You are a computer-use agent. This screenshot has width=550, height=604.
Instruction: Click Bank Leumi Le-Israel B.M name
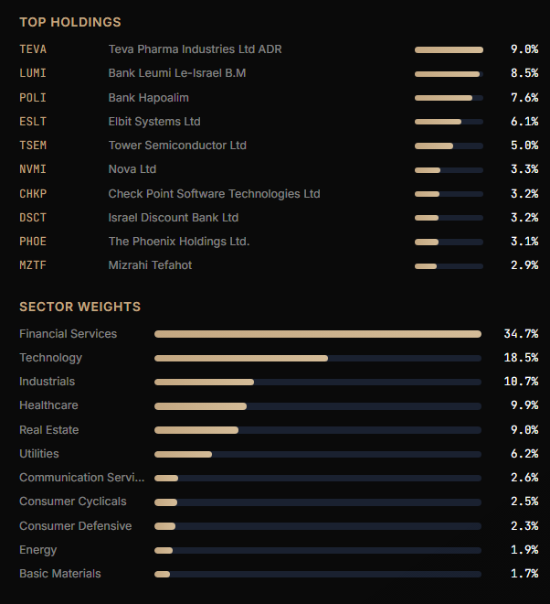[177, 73]
